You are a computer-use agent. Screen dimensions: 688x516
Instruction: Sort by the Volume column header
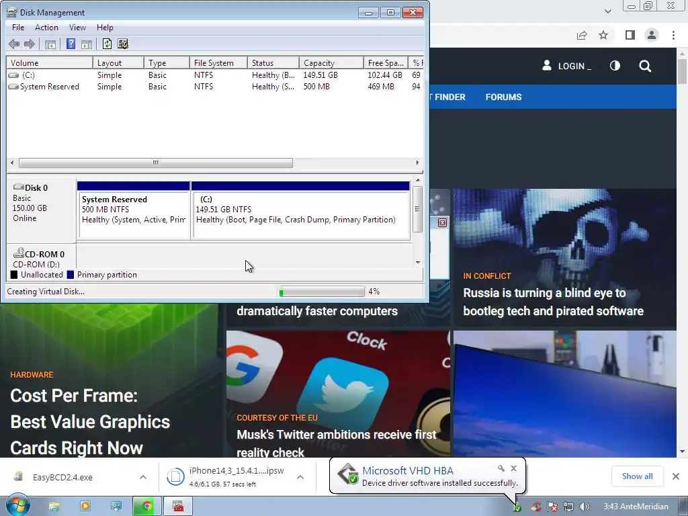coord(50,62)
